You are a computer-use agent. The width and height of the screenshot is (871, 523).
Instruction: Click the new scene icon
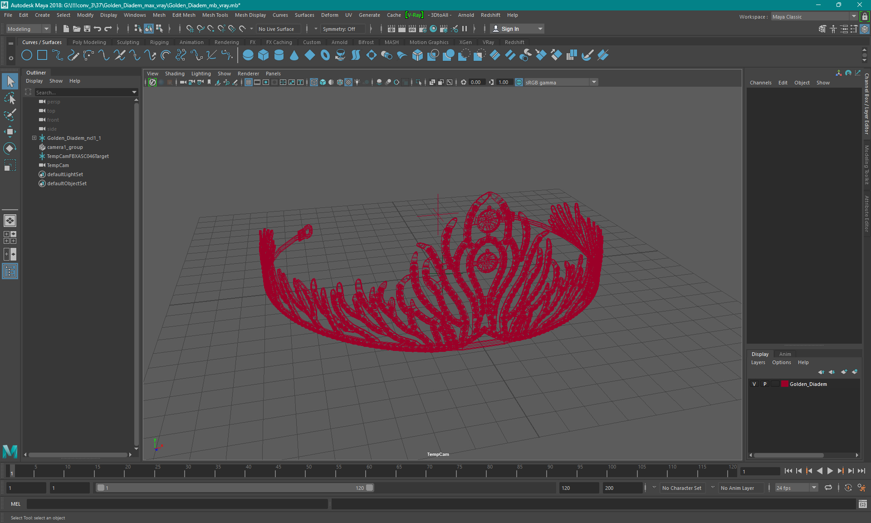[x=66, y=29]
